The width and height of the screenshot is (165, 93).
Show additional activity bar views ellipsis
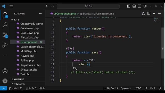tap(5, 55)
